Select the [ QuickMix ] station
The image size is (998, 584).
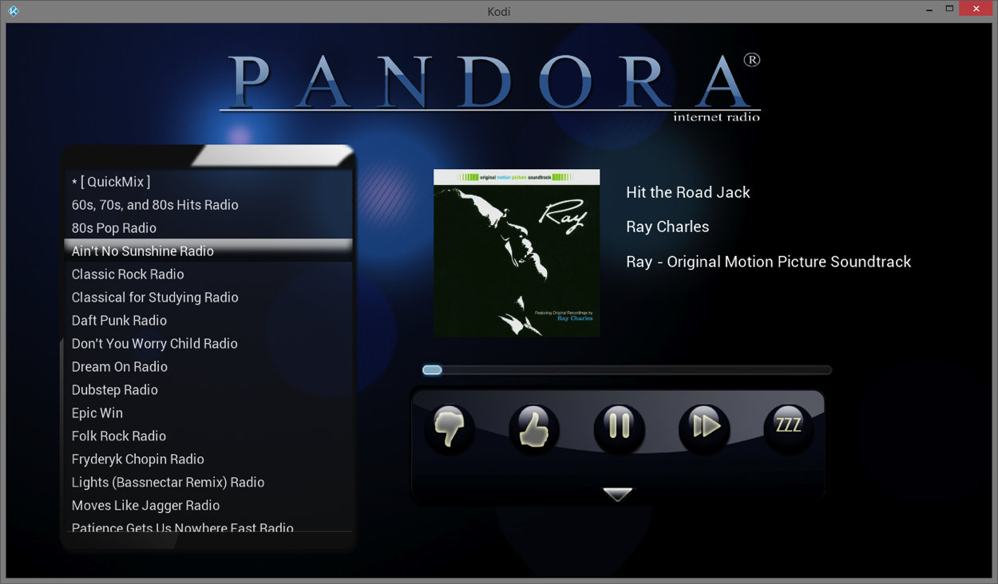(208, 182)
